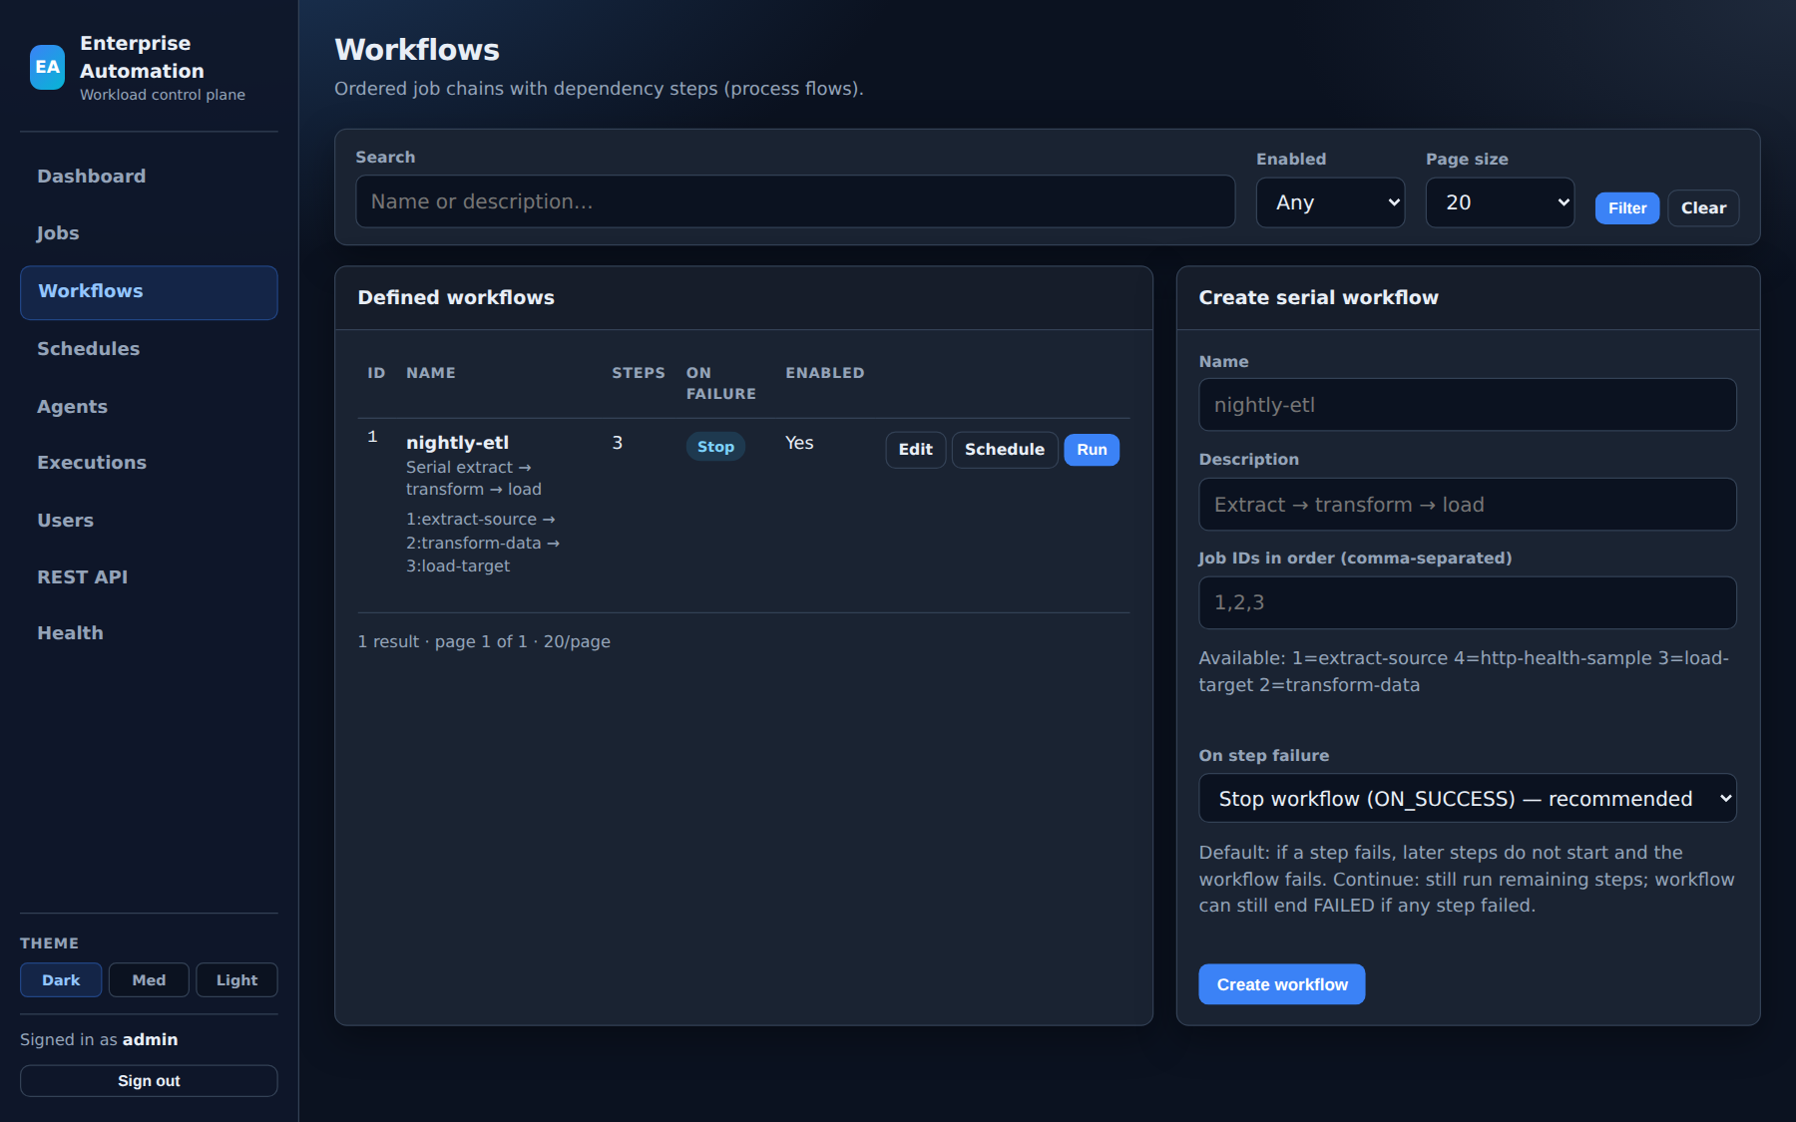Click the 'Create serial workflow' heading

[1318, 297]
